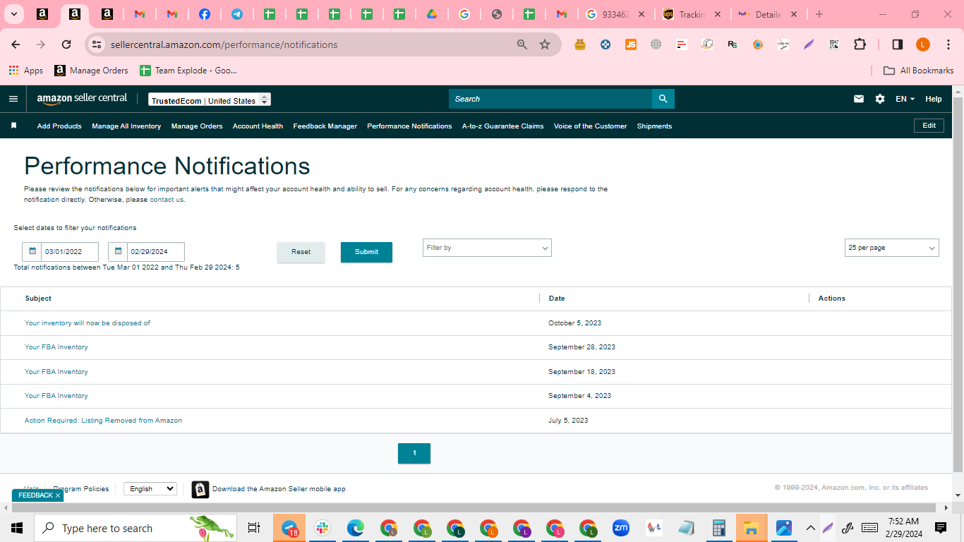Open Zoom from the taskbar
964x542 pixels.
point(621,528)
